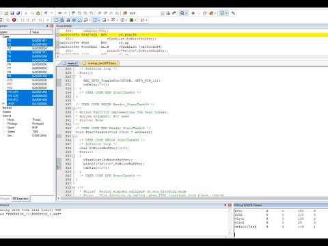Open the find text combo dropdown

click(x=163, y=13)
